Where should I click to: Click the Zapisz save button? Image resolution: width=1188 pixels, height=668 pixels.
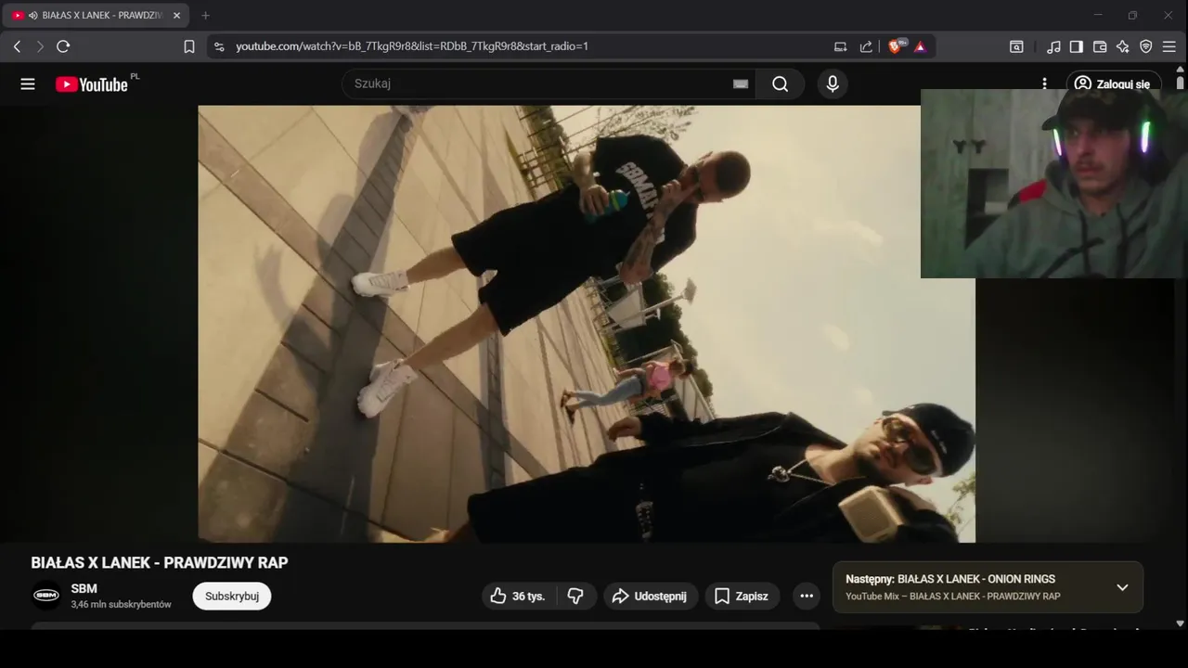point(742,596)
